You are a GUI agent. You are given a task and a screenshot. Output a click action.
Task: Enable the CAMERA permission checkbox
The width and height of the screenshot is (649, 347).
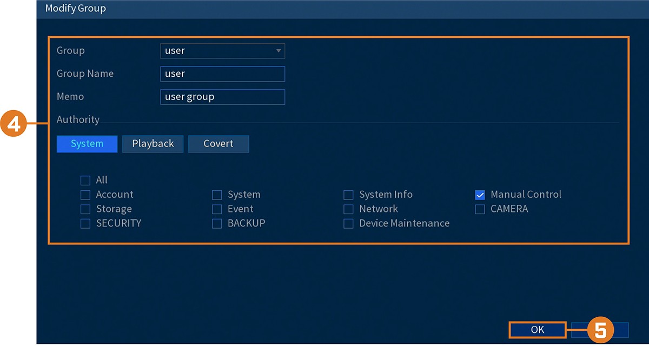pyautogui.click(x=480, y=209)
